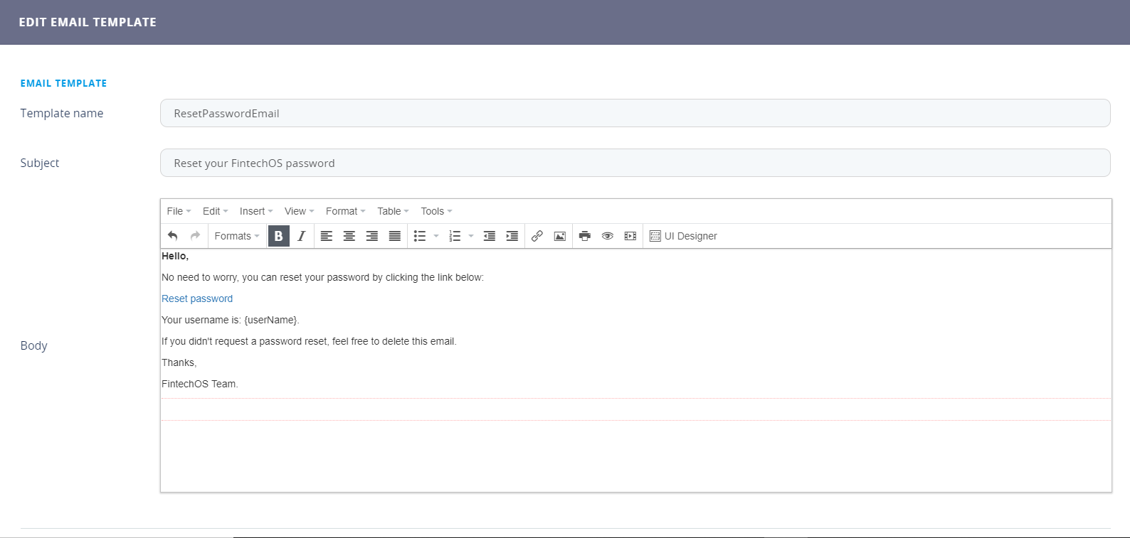Insert an image via the picture icon
This screenshot has width=1130, height=538.
point(560,236)
